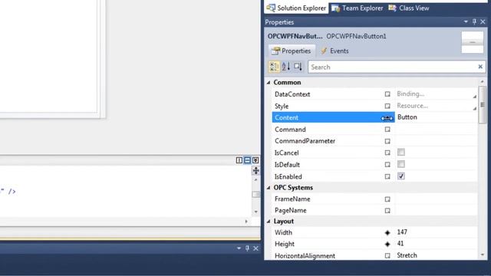Open HorizontalAlignment property marker
491x276 pixels.
coord(387,256)
